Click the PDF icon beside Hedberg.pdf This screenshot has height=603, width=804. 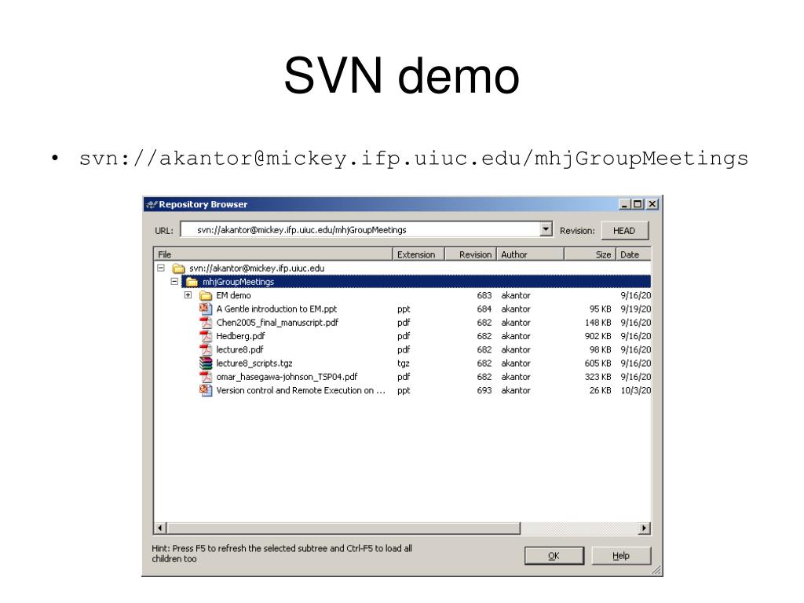point(206,336)
